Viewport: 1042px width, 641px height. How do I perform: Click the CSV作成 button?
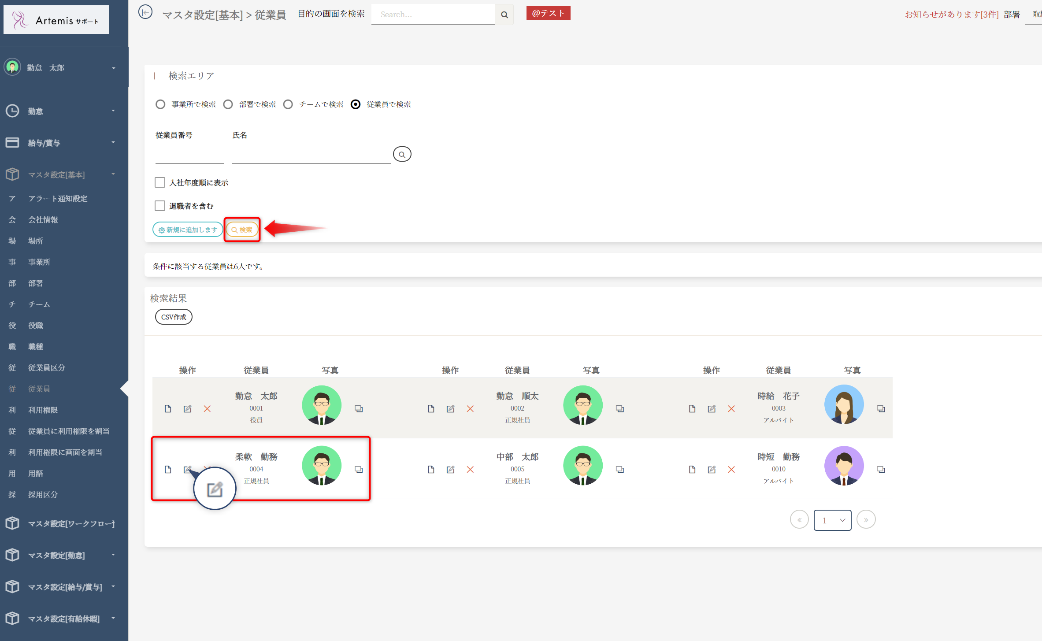coord(174,317)
